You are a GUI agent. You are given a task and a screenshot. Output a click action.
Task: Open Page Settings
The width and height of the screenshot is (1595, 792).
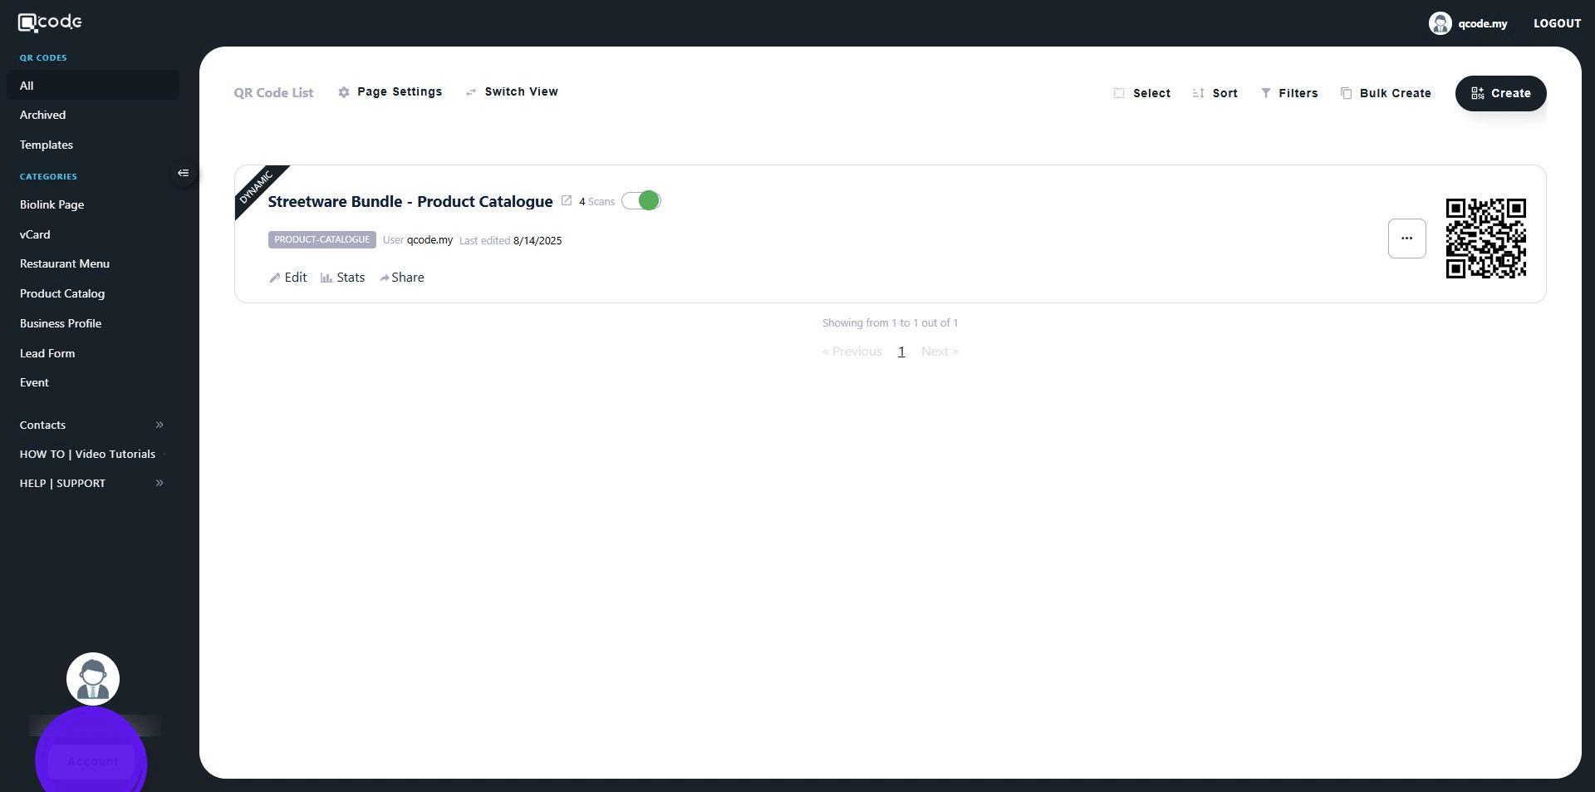390,92
